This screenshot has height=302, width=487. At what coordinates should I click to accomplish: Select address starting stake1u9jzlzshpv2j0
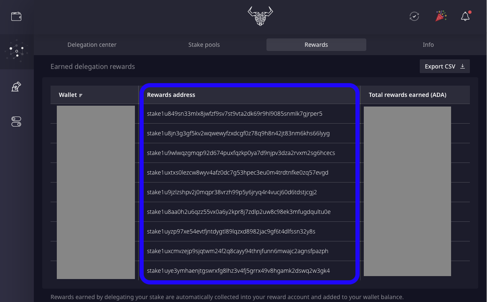click(232, 192)
